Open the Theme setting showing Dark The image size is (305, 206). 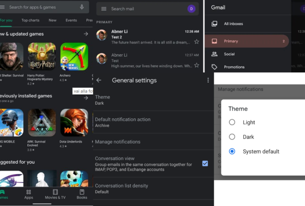pos(154,100)
